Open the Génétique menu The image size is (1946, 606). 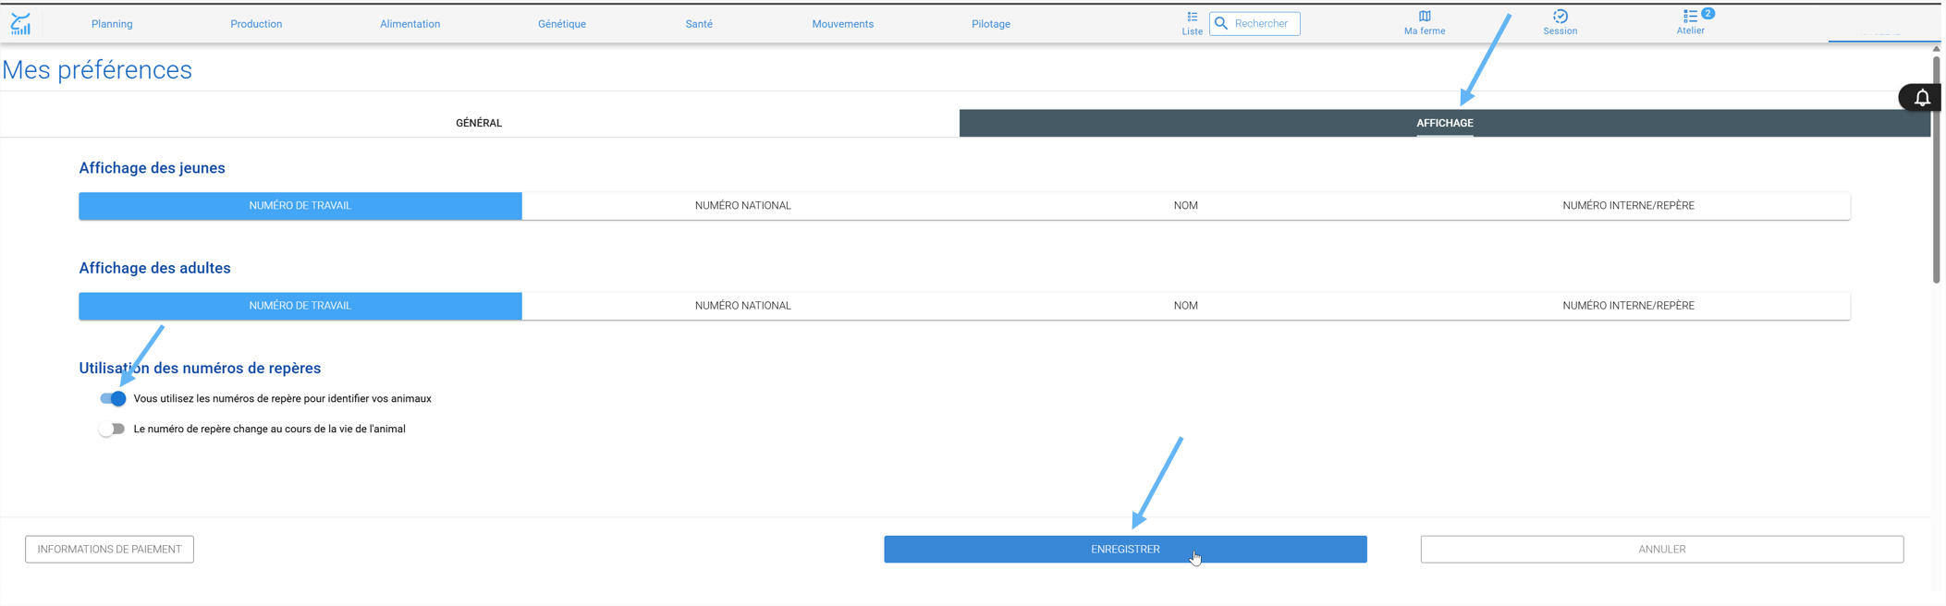tap(562, 24)
